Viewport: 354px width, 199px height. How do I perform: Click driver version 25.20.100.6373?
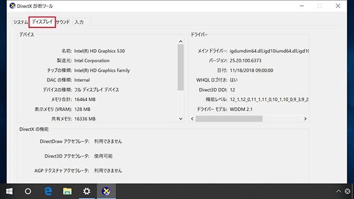pyautogui.click(x=245, y=61)
